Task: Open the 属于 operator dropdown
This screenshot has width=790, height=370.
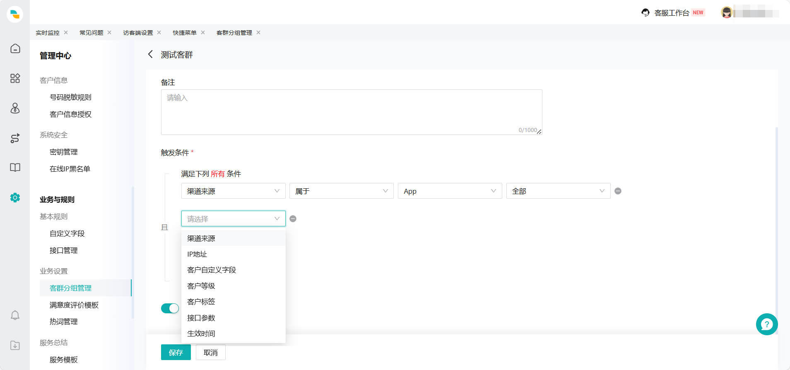Action: [342, 191]
